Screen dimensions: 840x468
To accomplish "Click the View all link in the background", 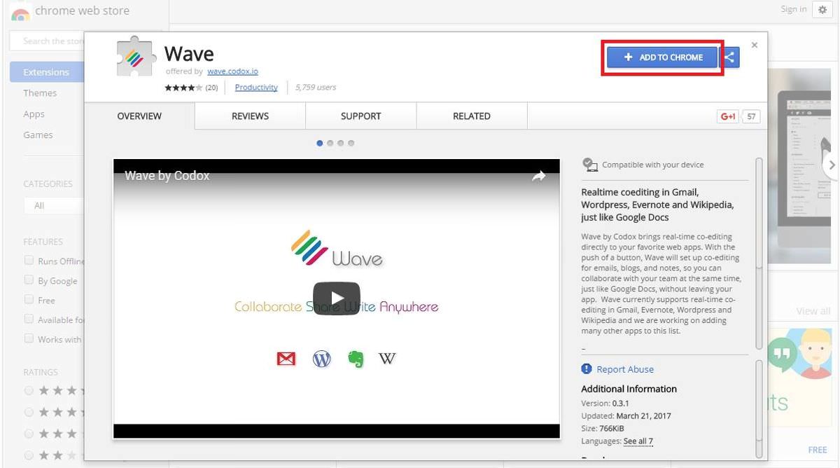I will tap(813, 311).
